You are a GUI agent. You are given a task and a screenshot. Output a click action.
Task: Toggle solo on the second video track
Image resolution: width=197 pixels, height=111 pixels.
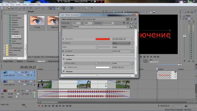point(34,81)
